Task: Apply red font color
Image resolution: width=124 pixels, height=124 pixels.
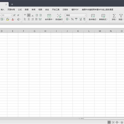Action: pyautogui.click(x=13, y=19)
